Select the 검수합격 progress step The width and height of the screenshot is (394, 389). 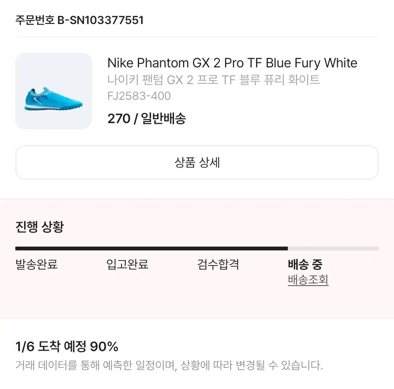pyautogui.click(x=218, y=264)
